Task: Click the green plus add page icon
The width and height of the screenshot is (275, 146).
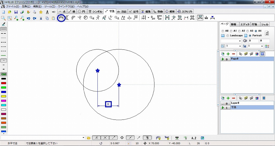Action: point(228,54)
